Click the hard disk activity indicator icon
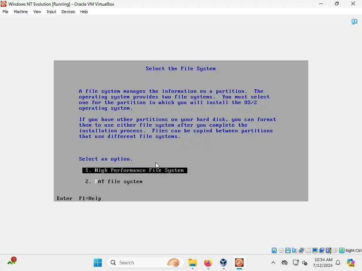 [x=274, y=251]
